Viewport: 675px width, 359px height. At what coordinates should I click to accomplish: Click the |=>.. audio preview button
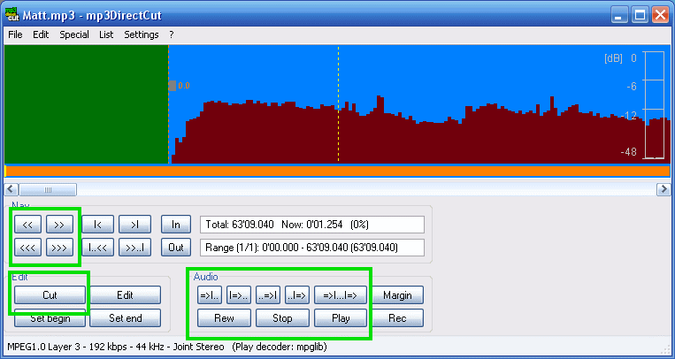239,294
